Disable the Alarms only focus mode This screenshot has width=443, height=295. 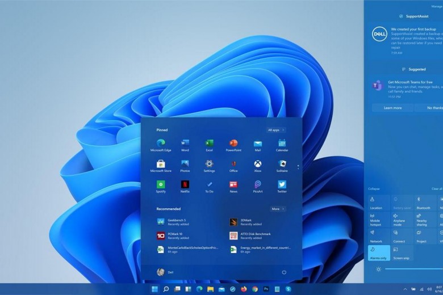379,253
